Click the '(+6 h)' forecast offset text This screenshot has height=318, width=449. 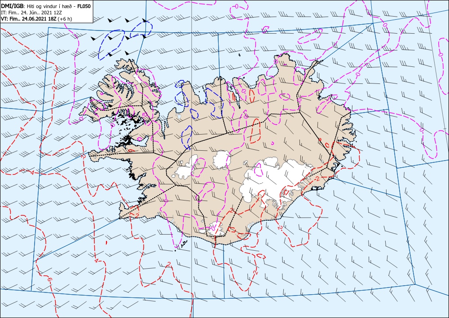click(65, 19)
